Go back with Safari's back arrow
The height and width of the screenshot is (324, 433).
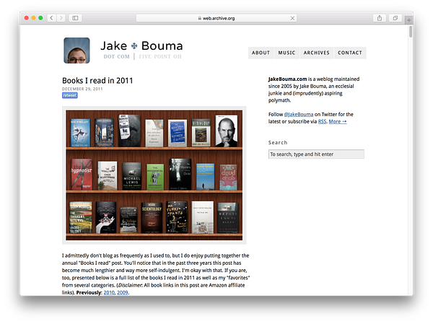(51, 18)
